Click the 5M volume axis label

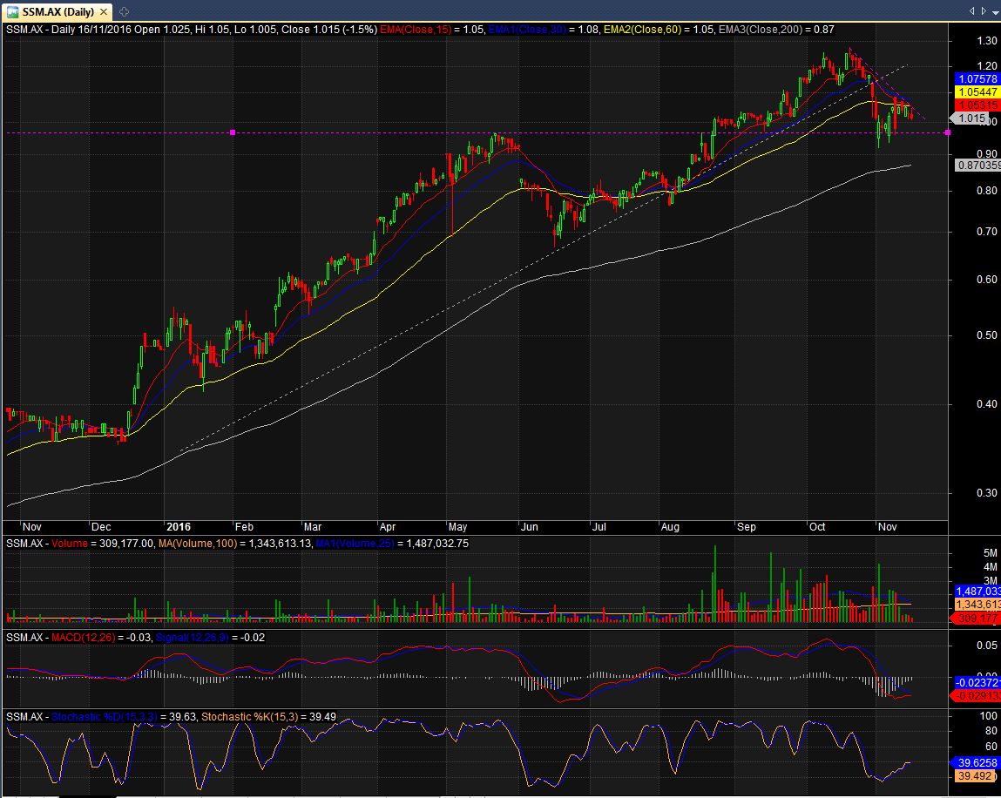pos(991,553)
